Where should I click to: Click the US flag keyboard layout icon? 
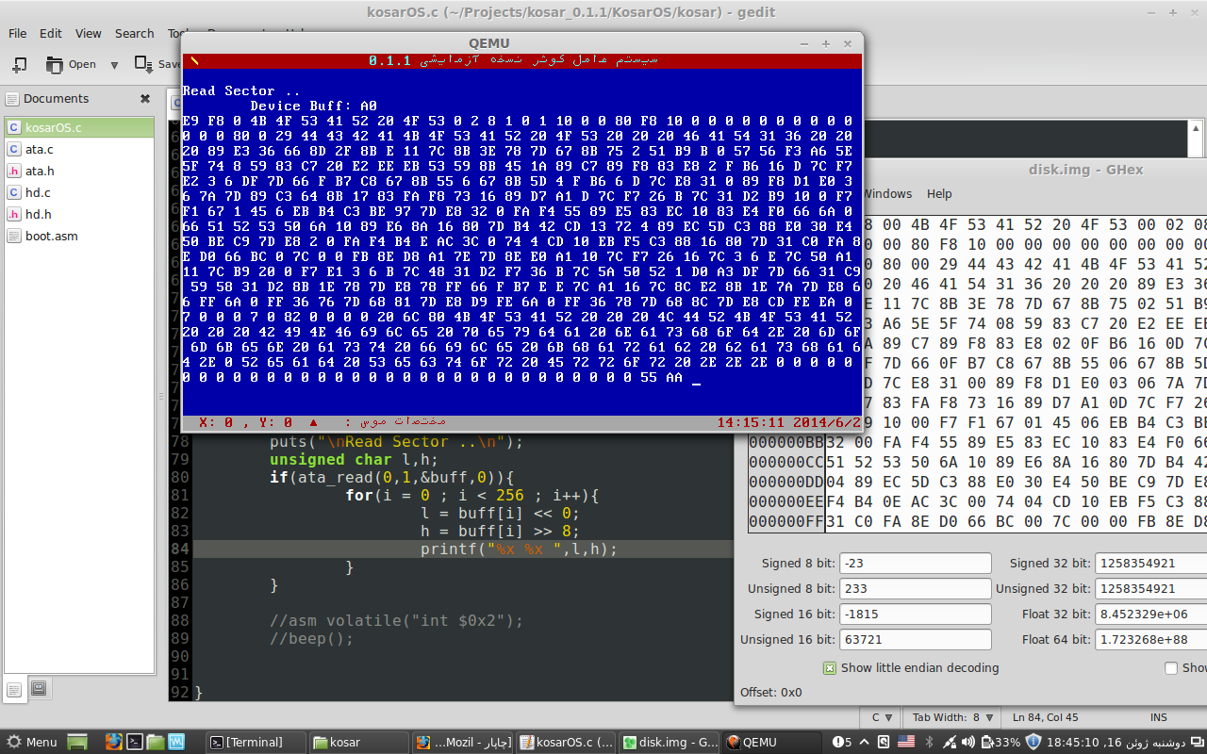tap(905, 742)
